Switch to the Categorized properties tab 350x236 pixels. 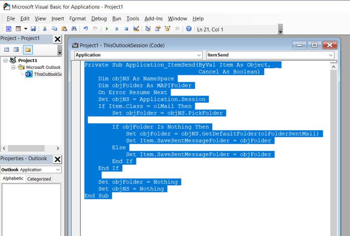39,179
